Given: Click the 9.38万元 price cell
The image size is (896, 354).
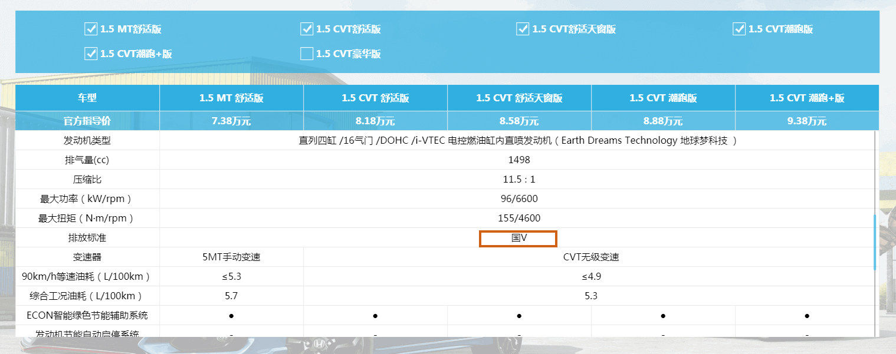Looking at the screenshot, I should coord(806,121).
